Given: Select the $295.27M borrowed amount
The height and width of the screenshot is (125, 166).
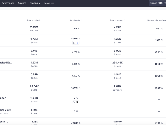Looking at the screenshot, I should [x=118, y=90].
